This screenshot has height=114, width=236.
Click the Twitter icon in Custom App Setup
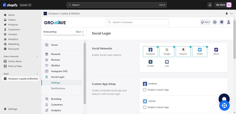[145, 101]
